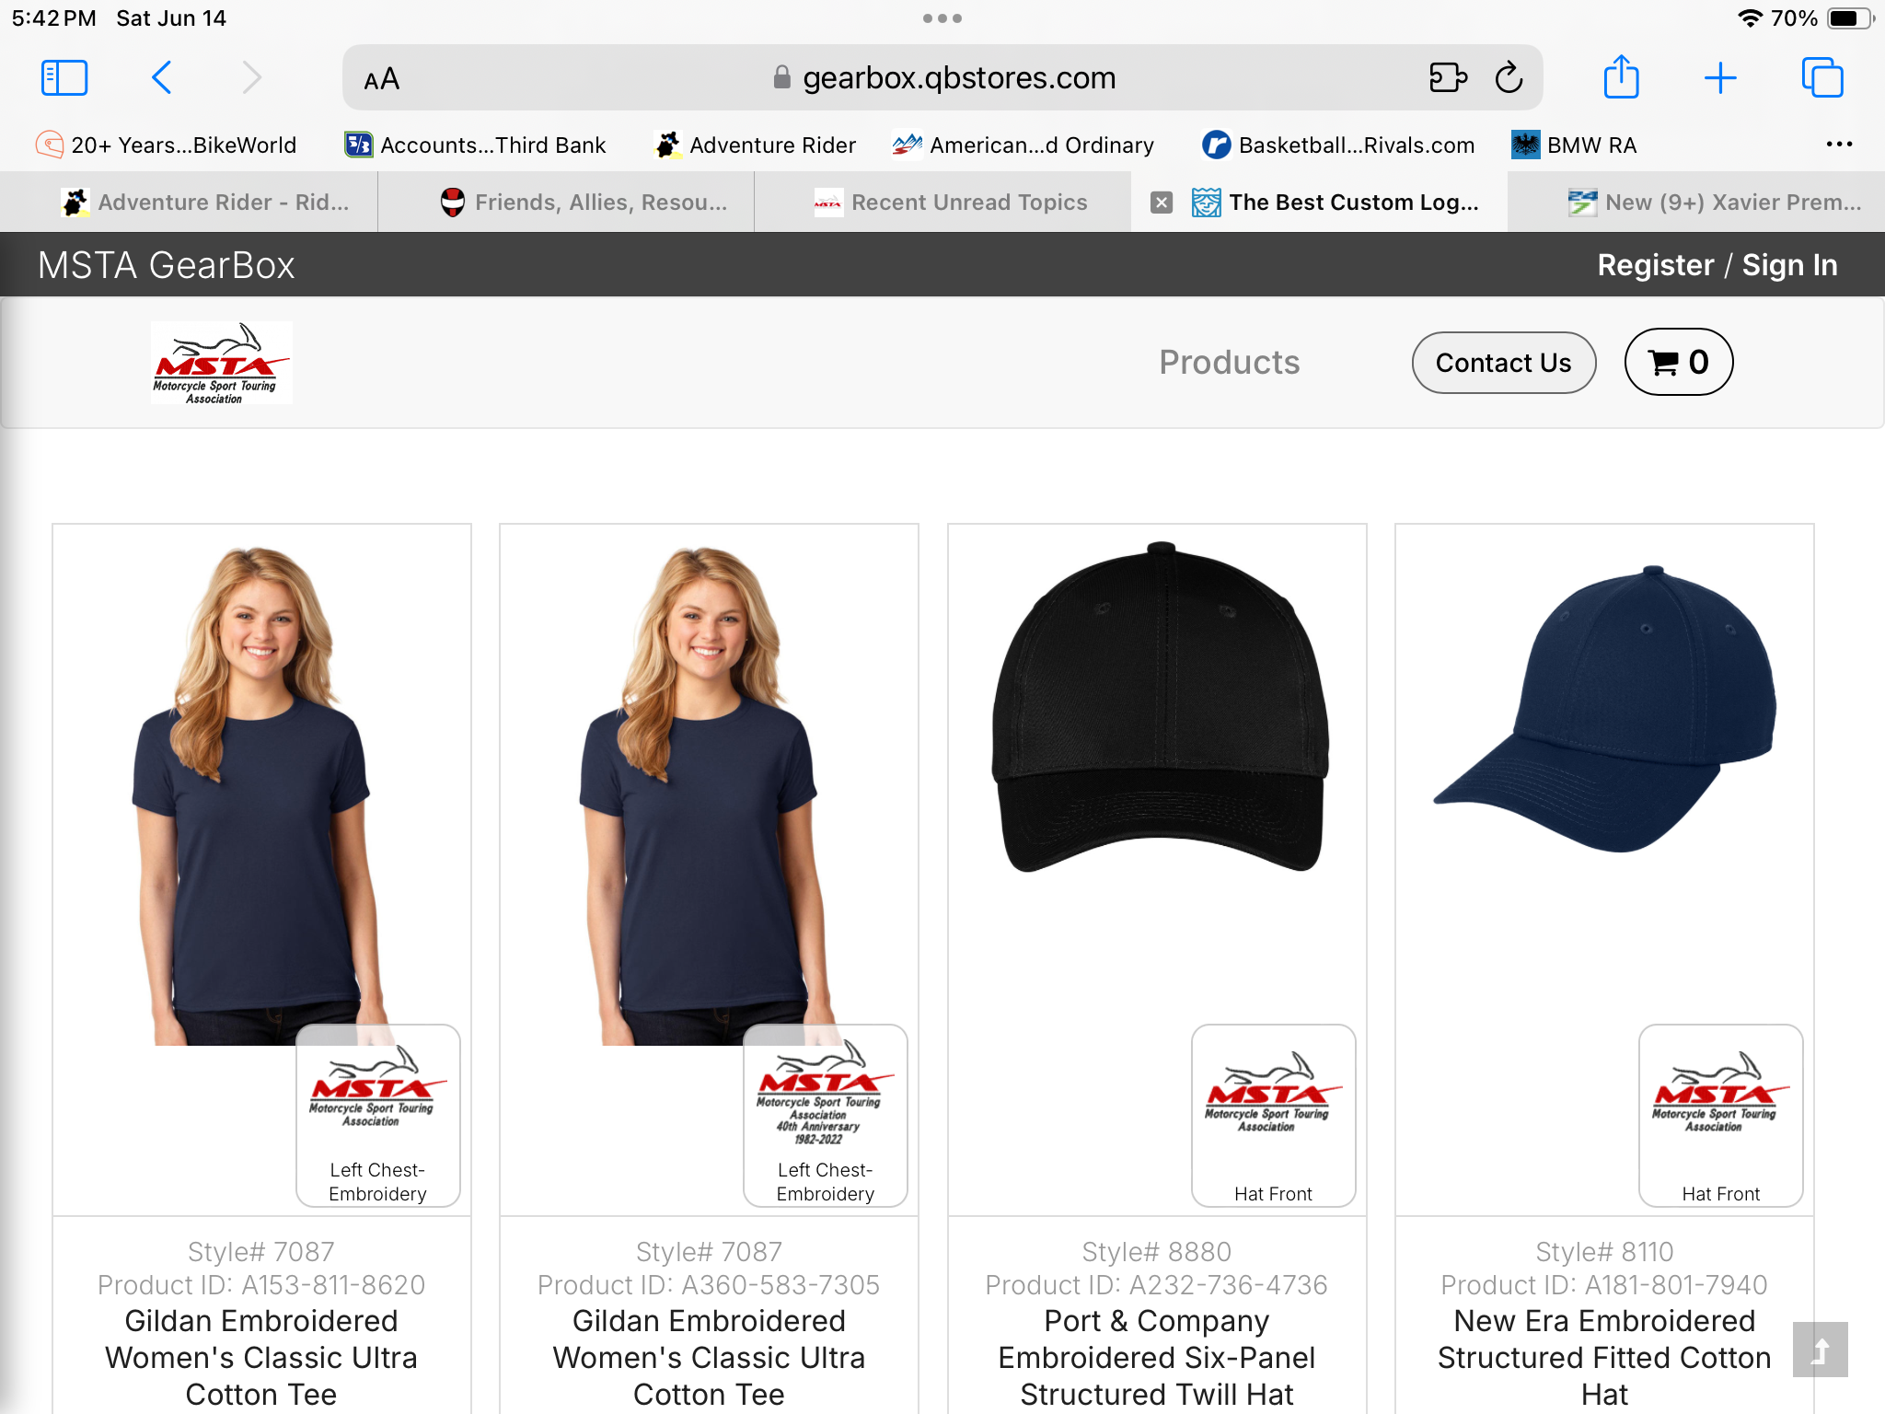Open the share sheet icon
Screen dimensions: 1885x1414
(1621, 77)
